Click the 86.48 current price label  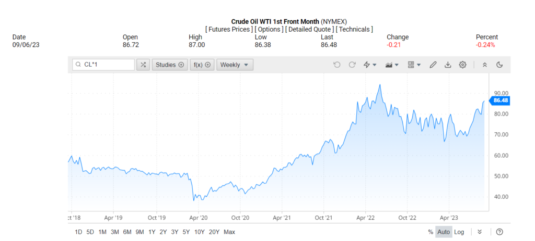click(x=500, y=100)
